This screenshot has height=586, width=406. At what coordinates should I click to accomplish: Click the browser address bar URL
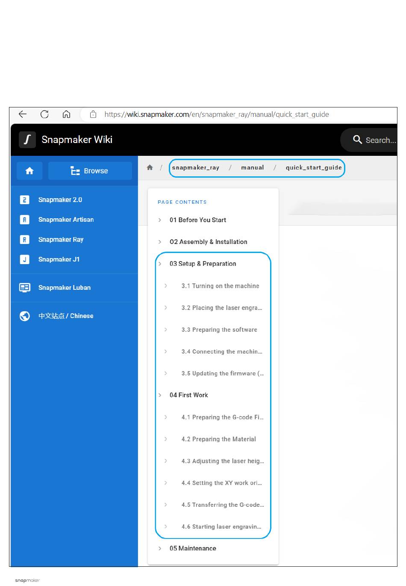point(217,114)
